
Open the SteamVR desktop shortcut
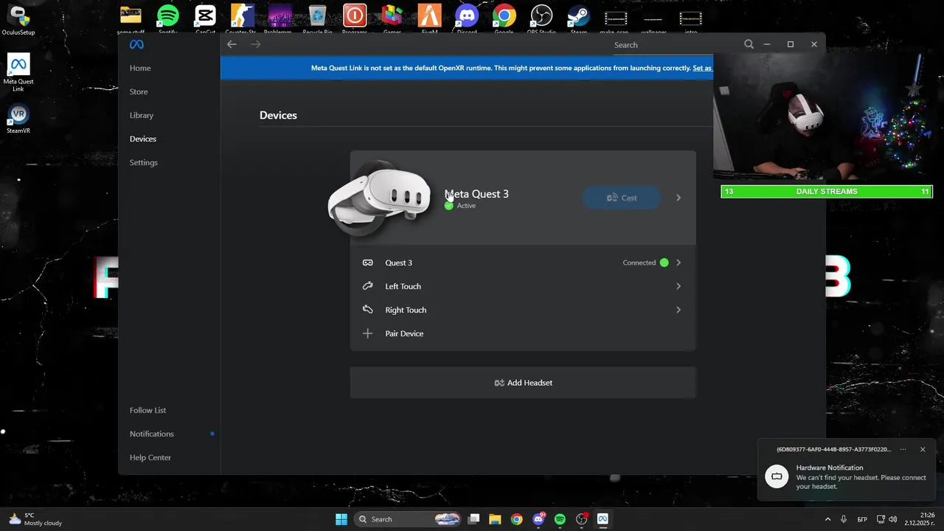click(x=18, y=118)
